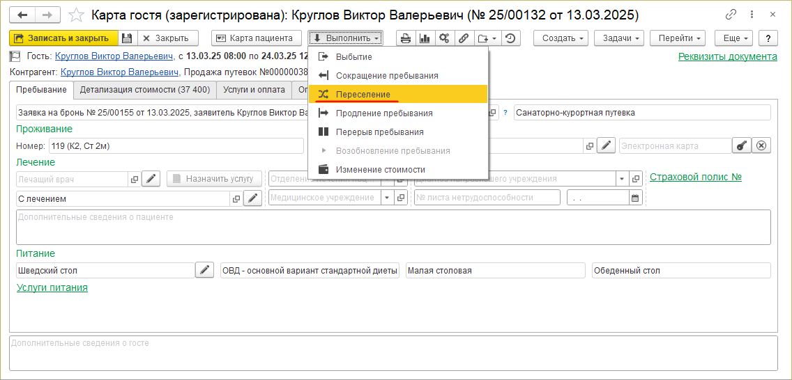Show change history clock icon
The width and height of the screenshot is (792, 380).
510,38
